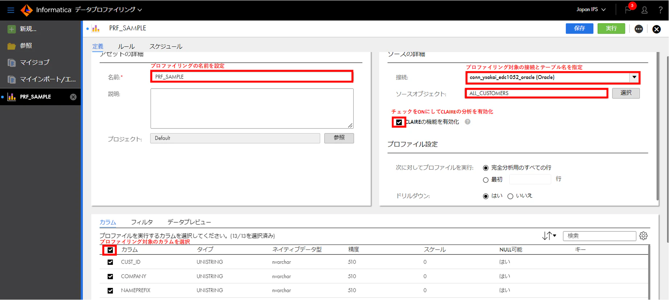This screenshot has width=669, height=300.
Task: Click the NAMEPREFIX column name
Action: [136, 291]
